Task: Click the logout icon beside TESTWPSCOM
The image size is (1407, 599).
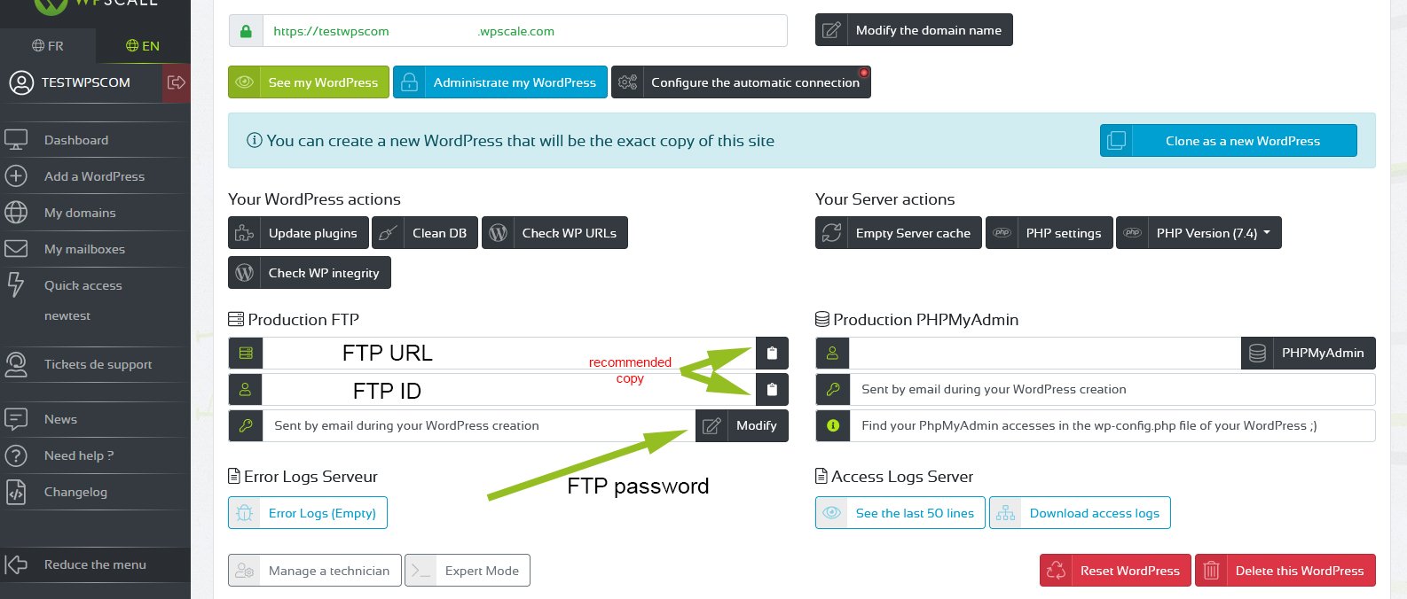Action: [x=177, y=82]
